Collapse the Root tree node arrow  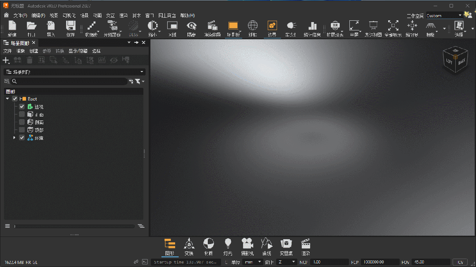(x=7, y=99)
